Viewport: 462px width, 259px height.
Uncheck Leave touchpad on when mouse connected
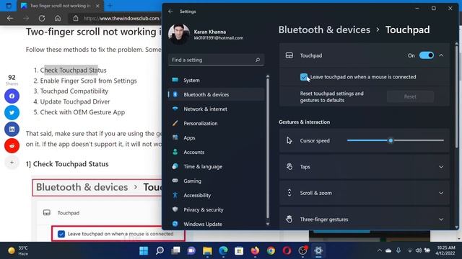coord(304,77)
